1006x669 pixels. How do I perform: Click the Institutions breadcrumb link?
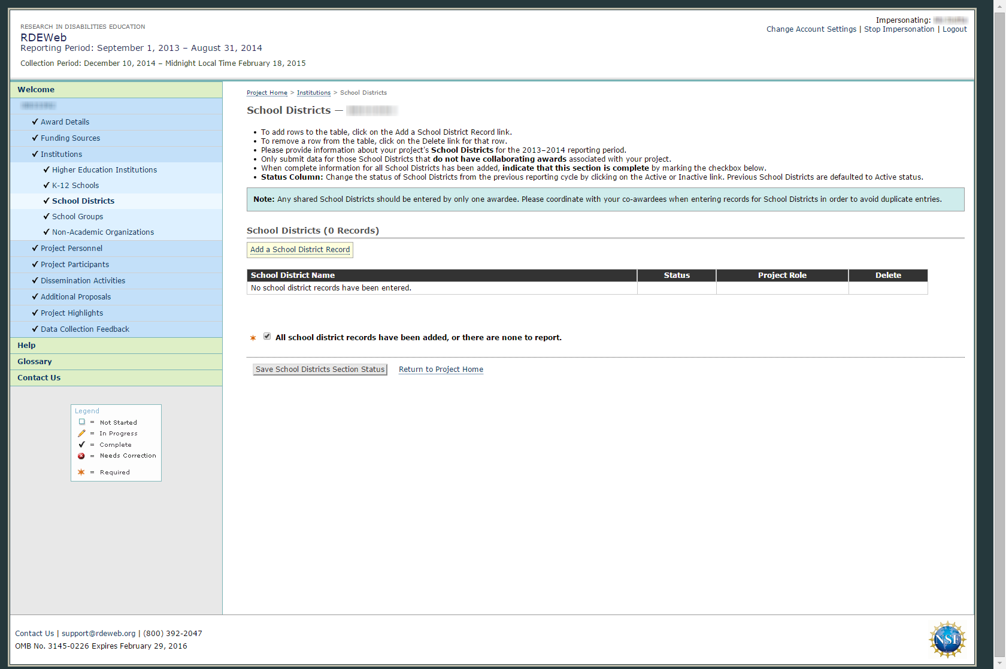(x=314, y=93)
